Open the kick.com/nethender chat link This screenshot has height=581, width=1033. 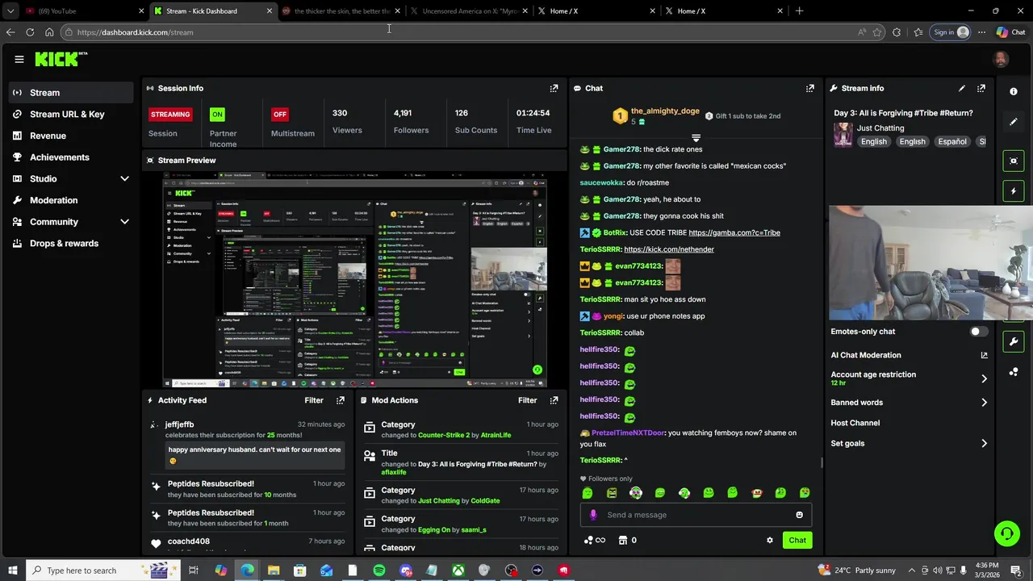(669, 249)
